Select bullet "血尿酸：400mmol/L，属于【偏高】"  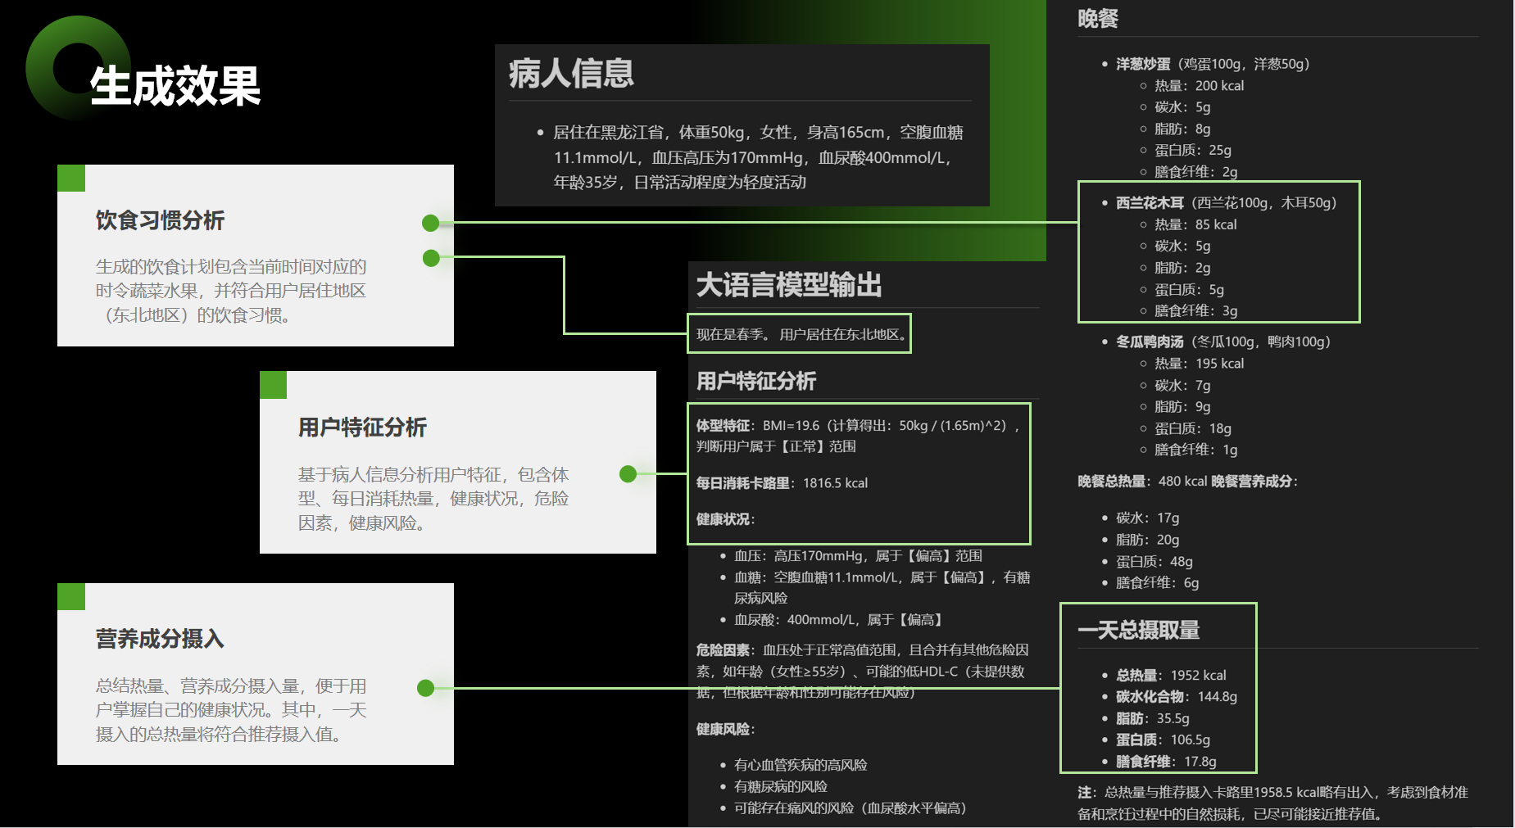click(x=840, y=620)
